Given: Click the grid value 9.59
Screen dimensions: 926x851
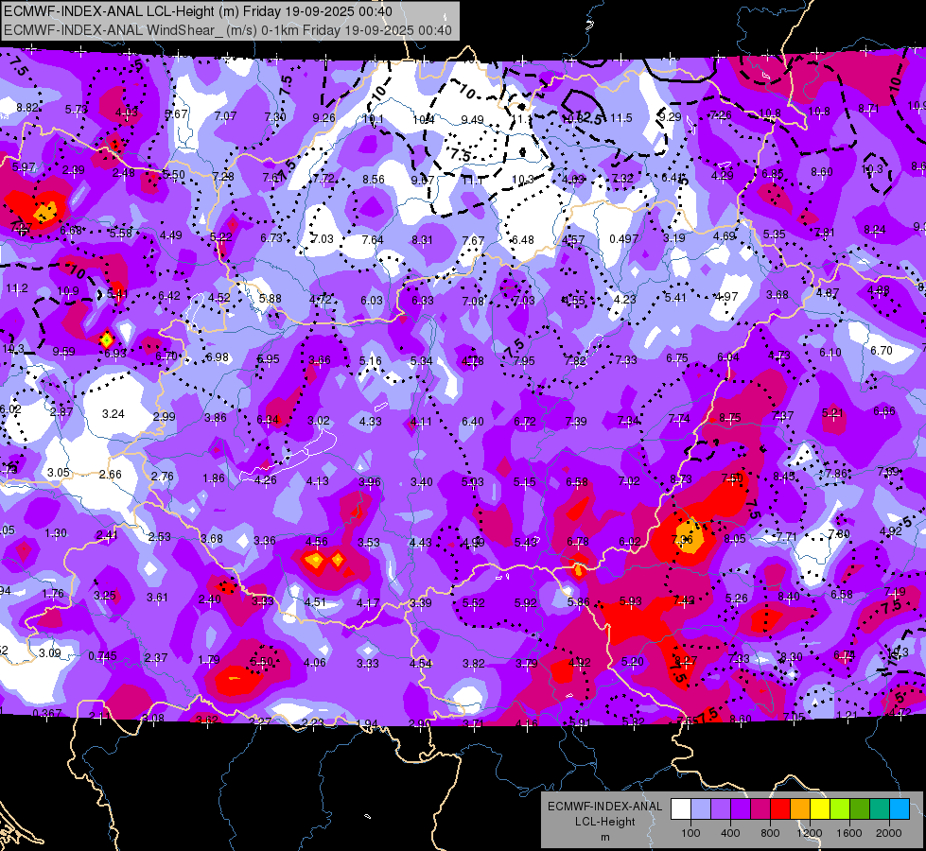Looking at the screenshot, I should (x=63, y=352).
